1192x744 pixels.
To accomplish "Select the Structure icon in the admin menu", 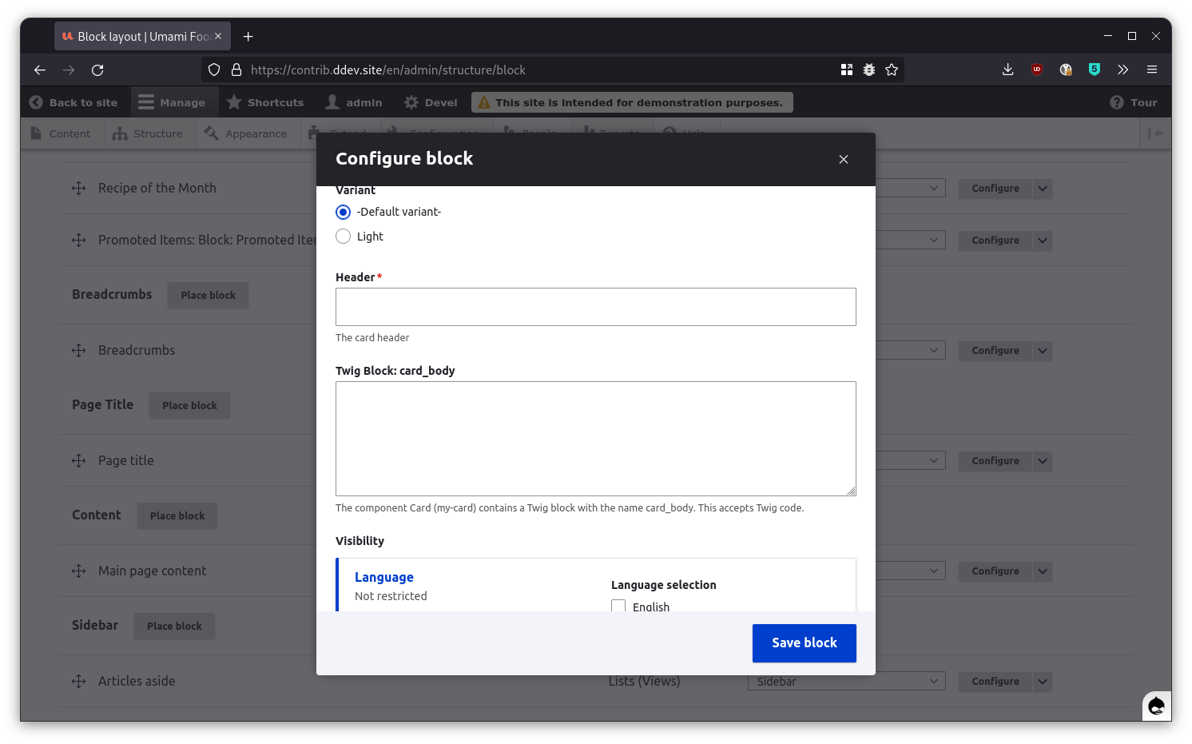I will click(121, 133).
